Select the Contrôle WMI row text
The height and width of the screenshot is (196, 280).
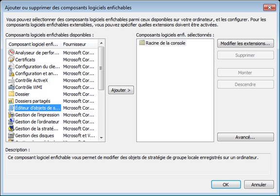point(29,87)
